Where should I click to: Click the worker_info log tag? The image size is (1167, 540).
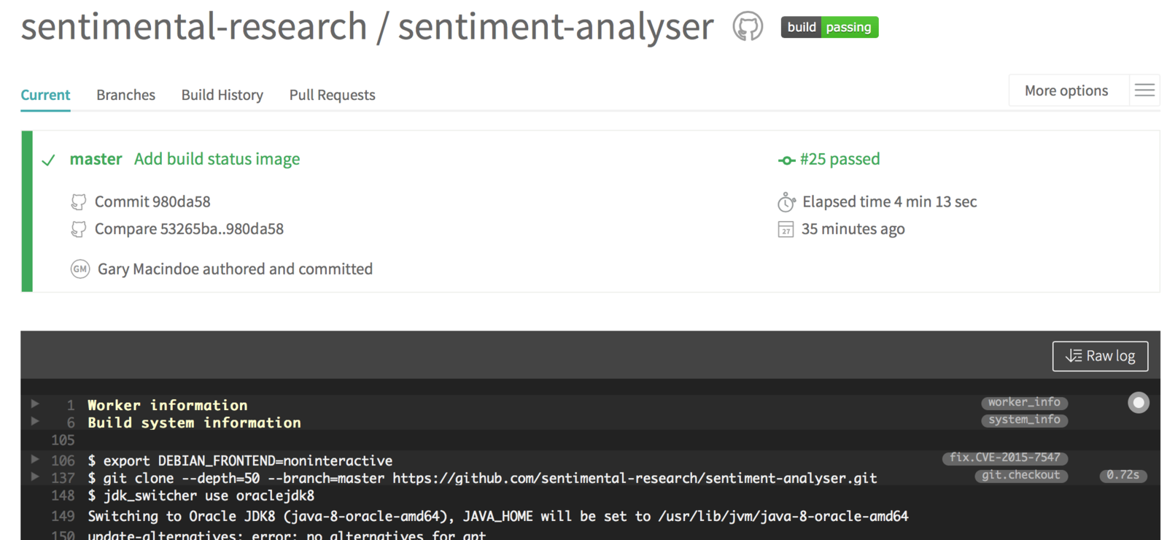coord(1025,402)
